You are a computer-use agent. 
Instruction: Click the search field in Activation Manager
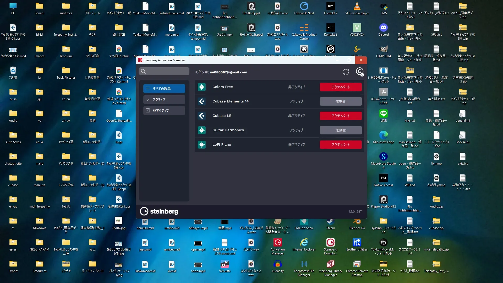[164, 71]
